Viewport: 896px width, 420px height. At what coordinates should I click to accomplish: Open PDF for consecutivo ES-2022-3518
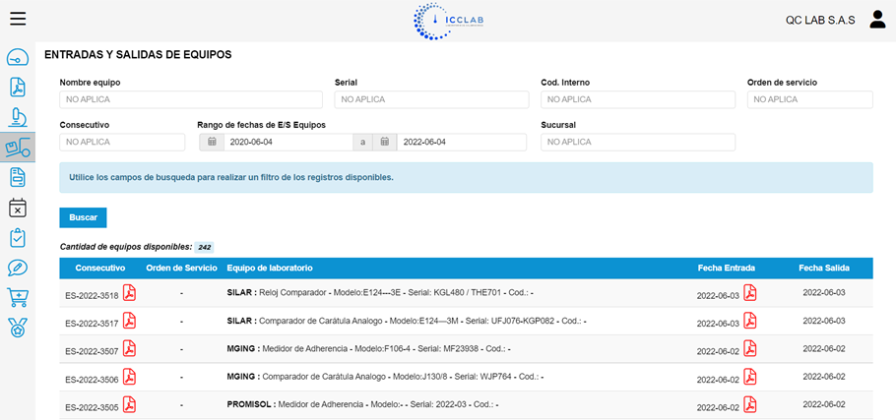(129, 293)
